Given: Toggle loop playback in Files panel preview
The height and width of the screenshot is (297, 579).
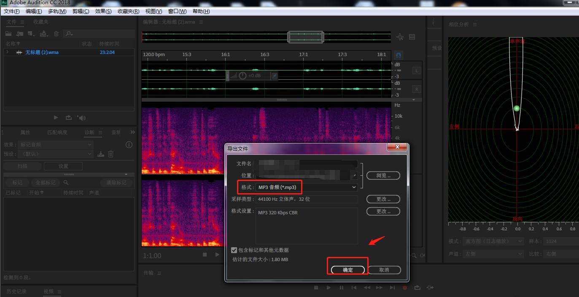Looking at the screenshot, I should click(68, 118).
